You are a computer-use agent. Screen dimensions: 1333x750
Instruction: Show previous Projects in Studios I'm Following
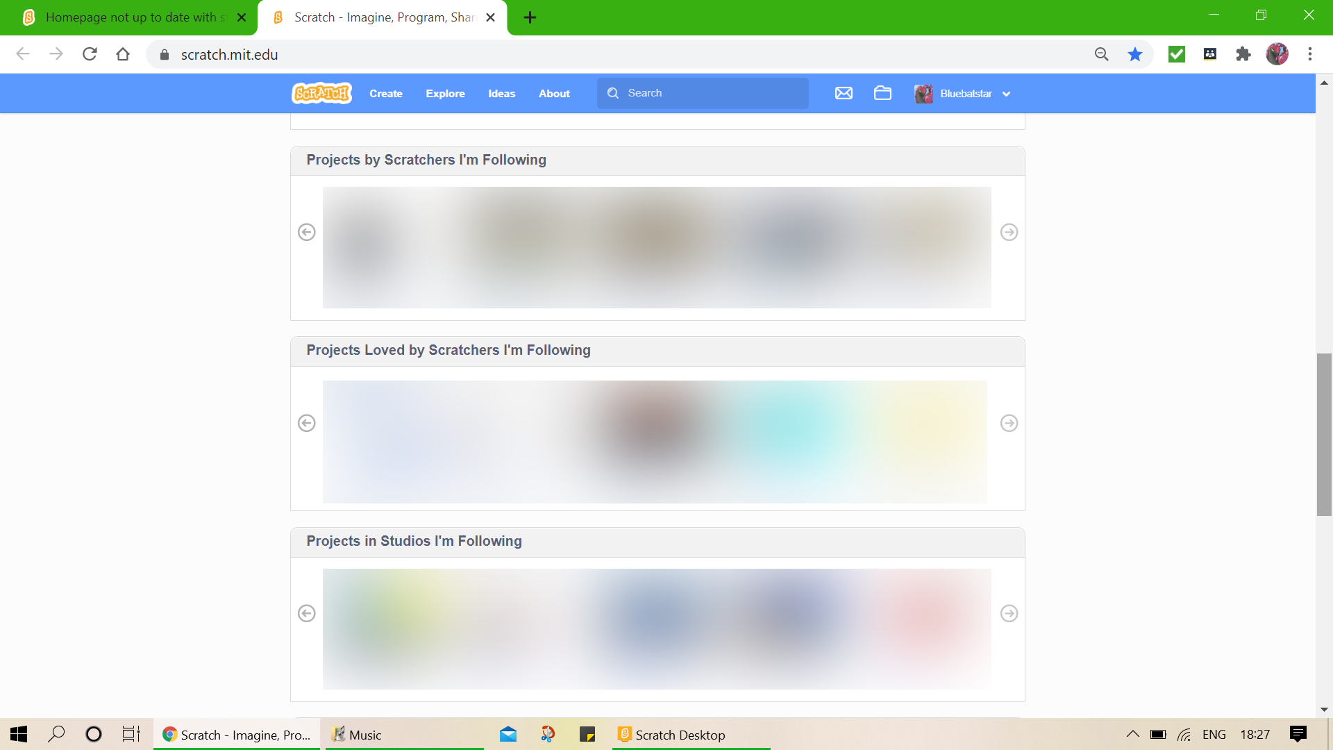click(x=306, y=613)
